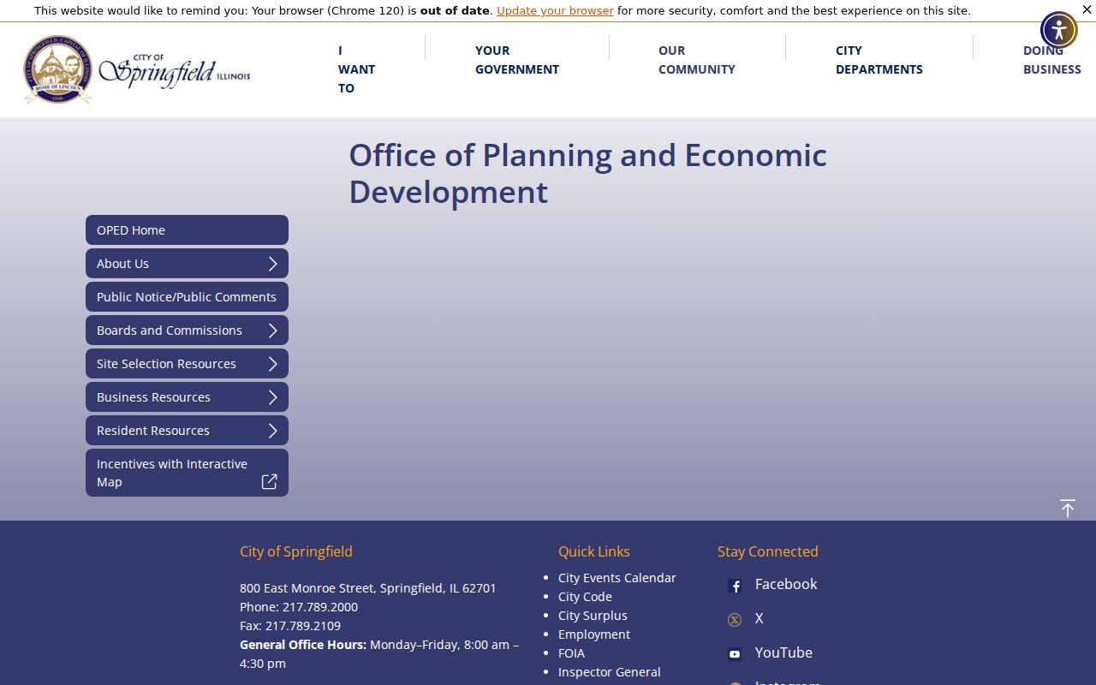The image size is (1096, 685).
Task: Dismiss the outdated browser notice
Action: tap(1087, 9)
